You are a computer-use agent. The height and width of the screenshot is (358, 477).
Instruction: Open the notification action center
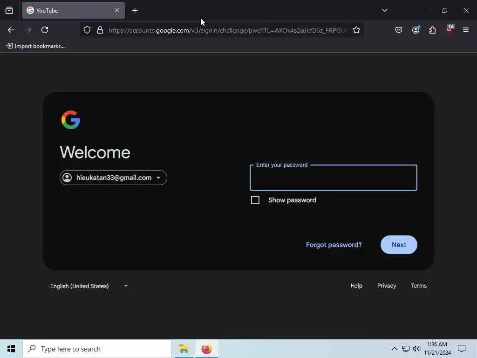coord(462,349)
